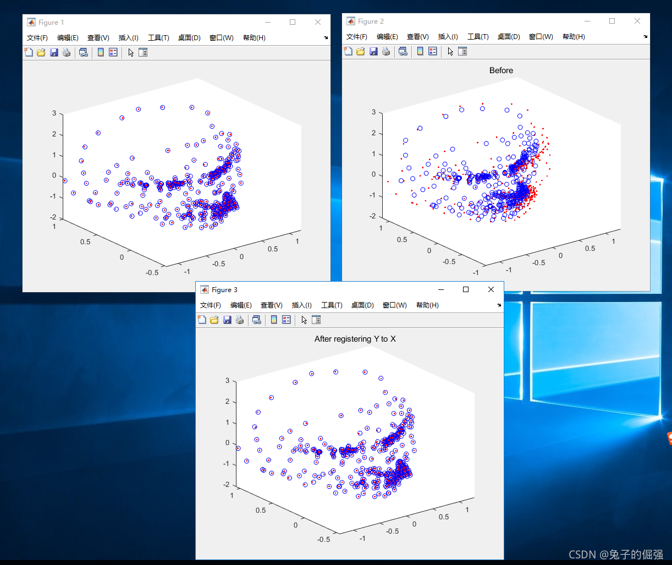Click New Figure icon in Figure 2
The height and width of the screenshot is (565, 672).
(x=348, y=51)
